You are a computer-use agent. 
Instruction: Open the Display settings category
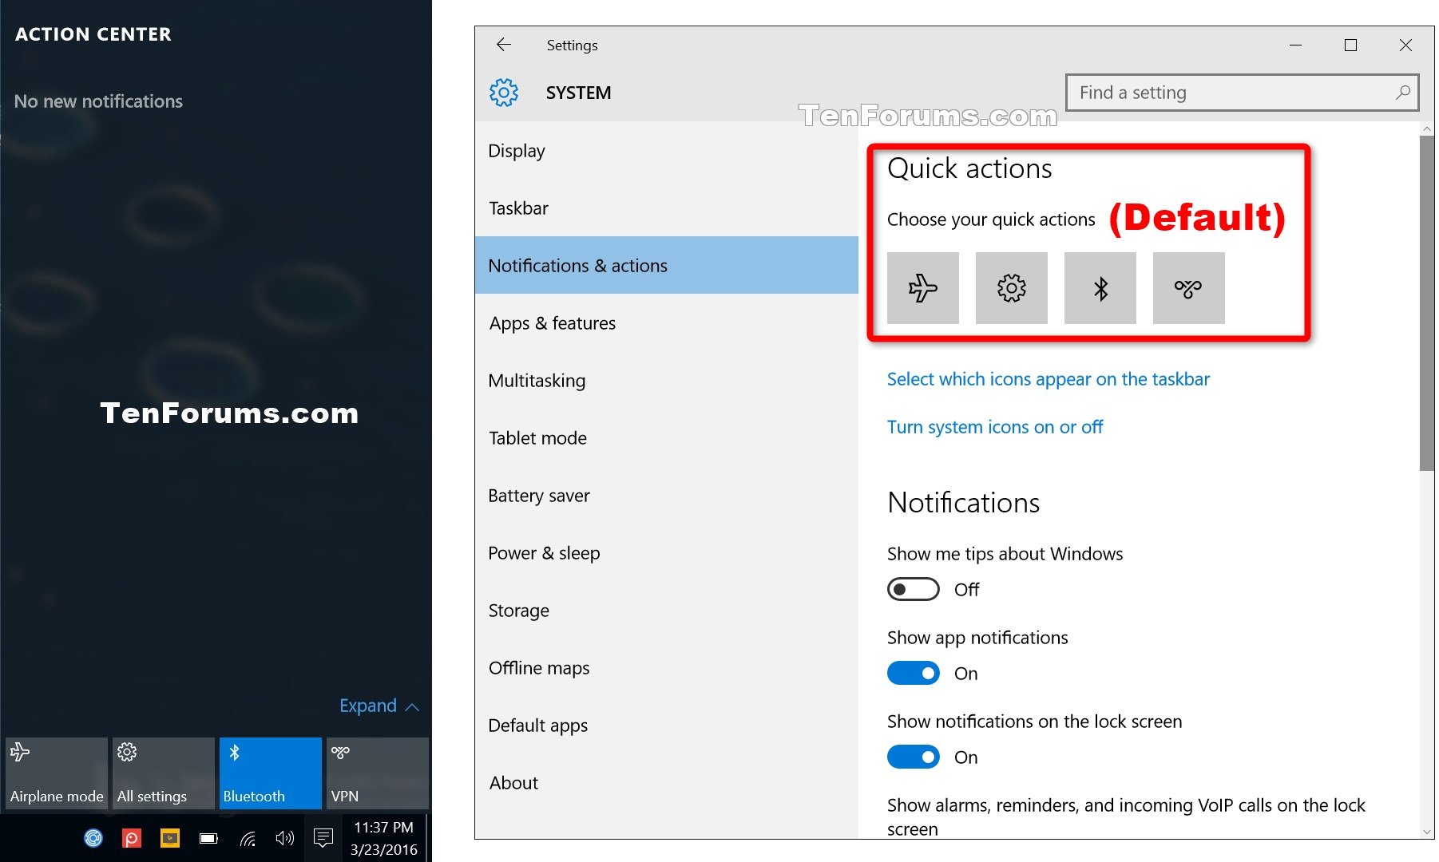point(666,151)
